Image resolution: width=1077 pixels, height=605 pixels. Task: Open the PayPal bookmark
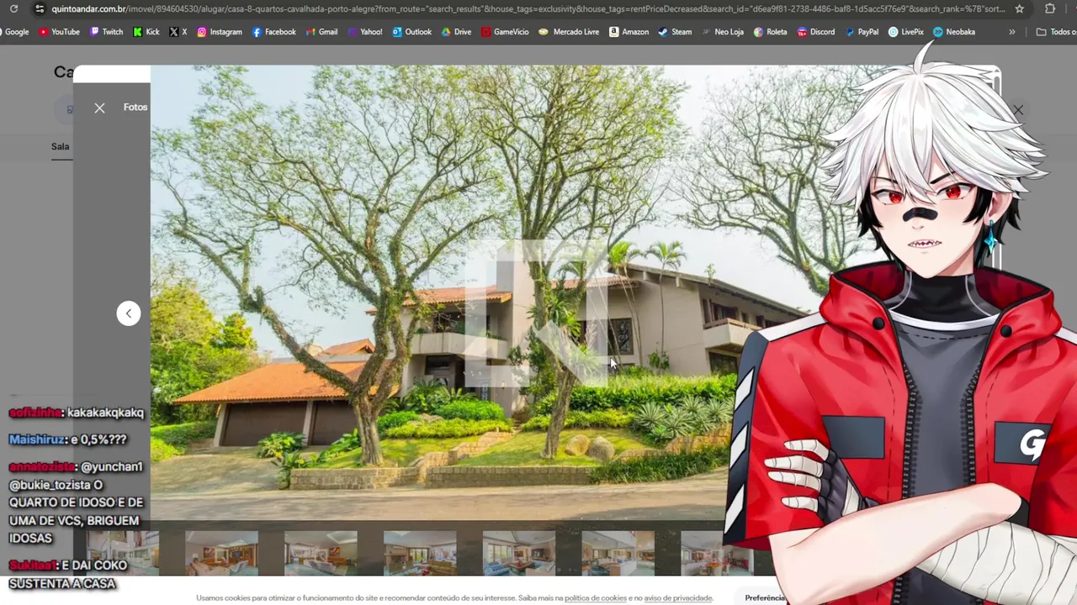861,32
